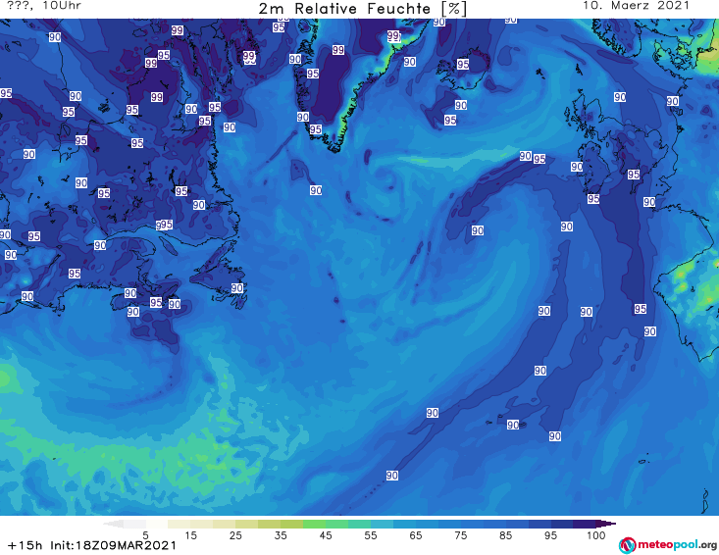This screenshot has width=719, height=555.
Task: Open the meteopool.org watermark link text
Action: [x=677, y=544]
